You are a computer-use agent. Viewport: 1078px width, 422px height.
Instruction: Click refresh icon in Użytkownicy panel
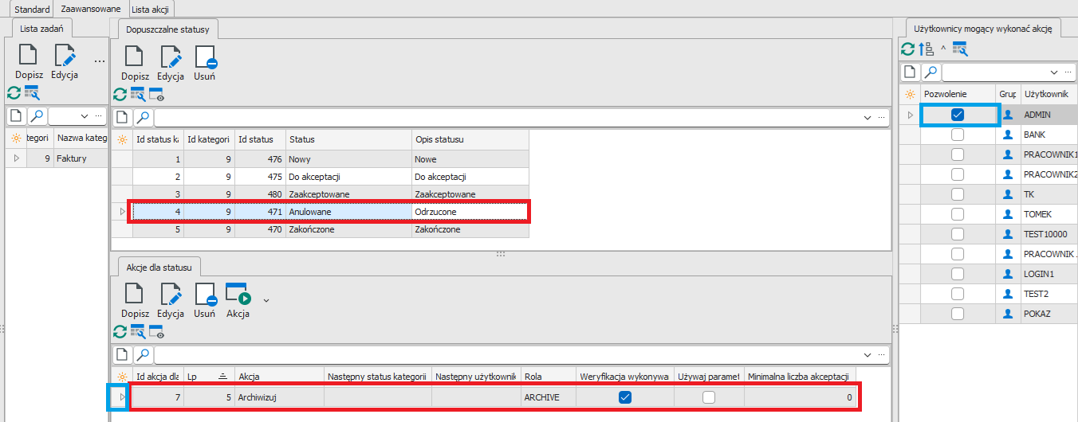coord(908,49)
